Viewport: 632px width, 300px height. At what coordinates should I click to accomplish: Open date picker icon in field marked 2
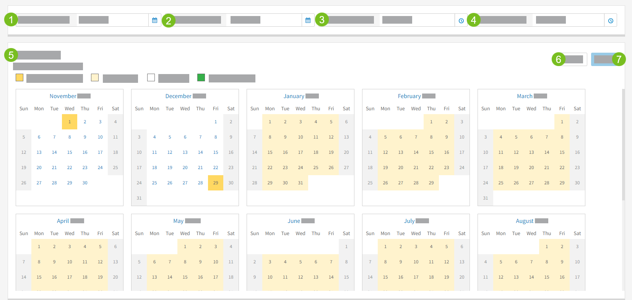[308, 20]
